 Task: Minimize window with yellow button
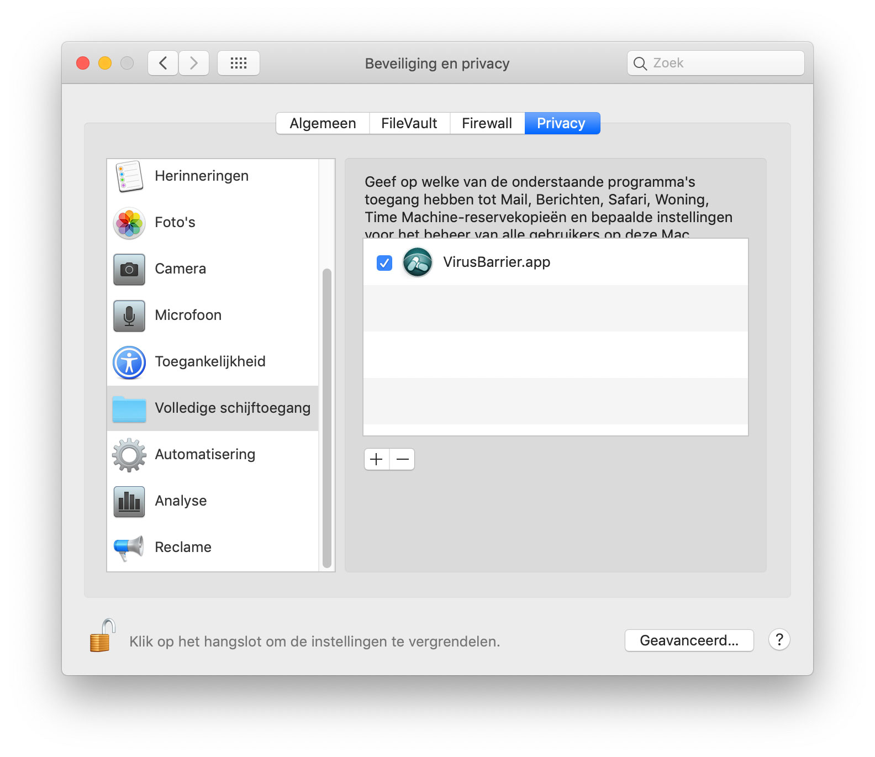click(105, 63)
